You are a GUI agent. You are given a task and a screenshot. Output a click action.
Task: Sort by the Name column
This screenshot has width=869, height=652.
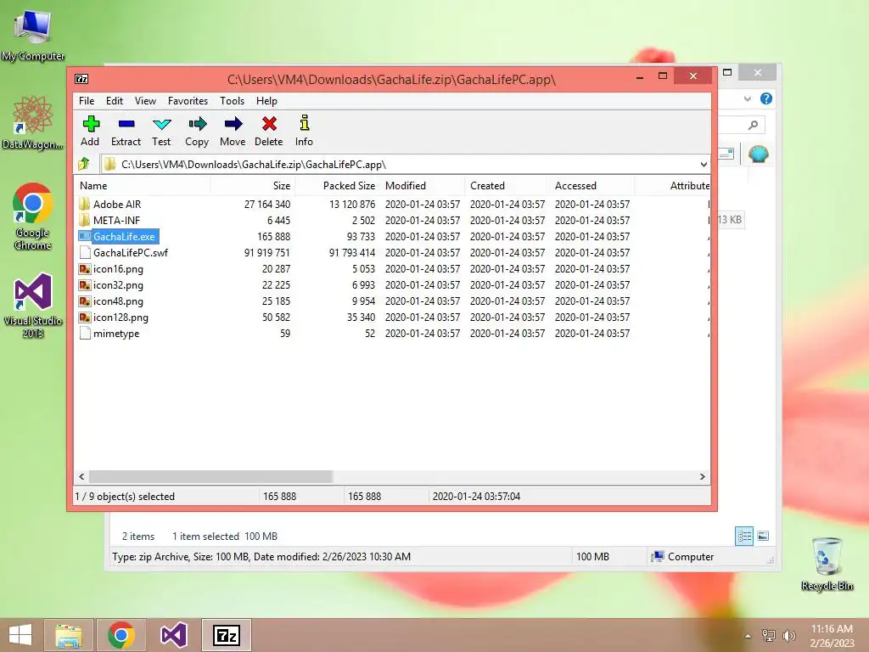[x=143, y=186]
